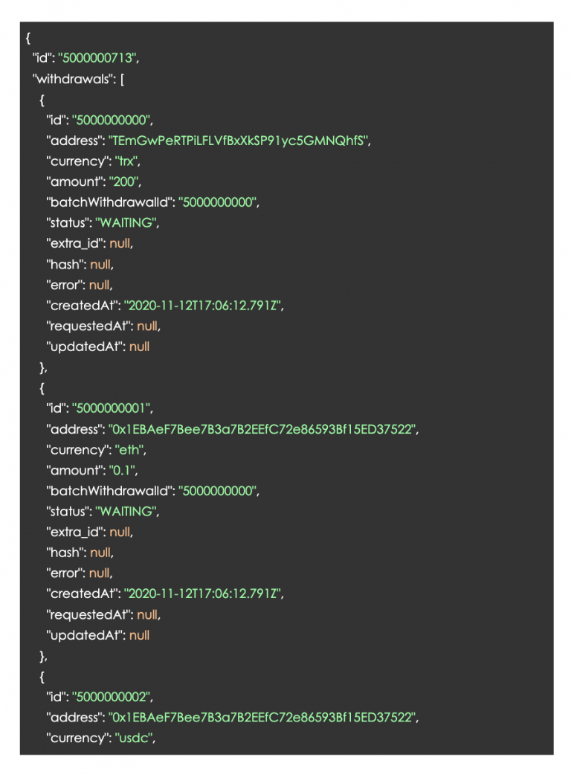Click the currency value "trx"
The height and width of the screenshot is (775, 571).
(126, 161)
